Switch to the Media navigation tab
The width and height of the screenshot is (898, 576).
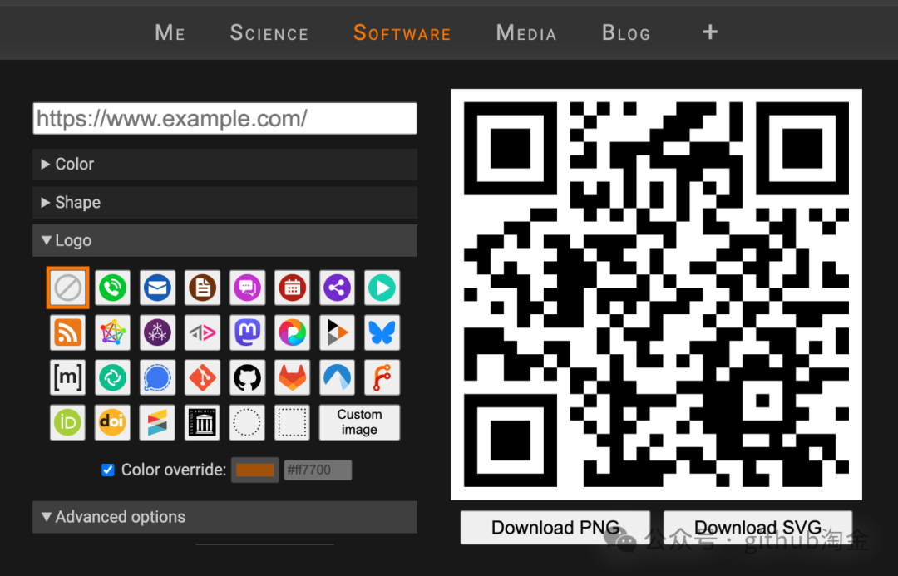click(x=526, y=32)
